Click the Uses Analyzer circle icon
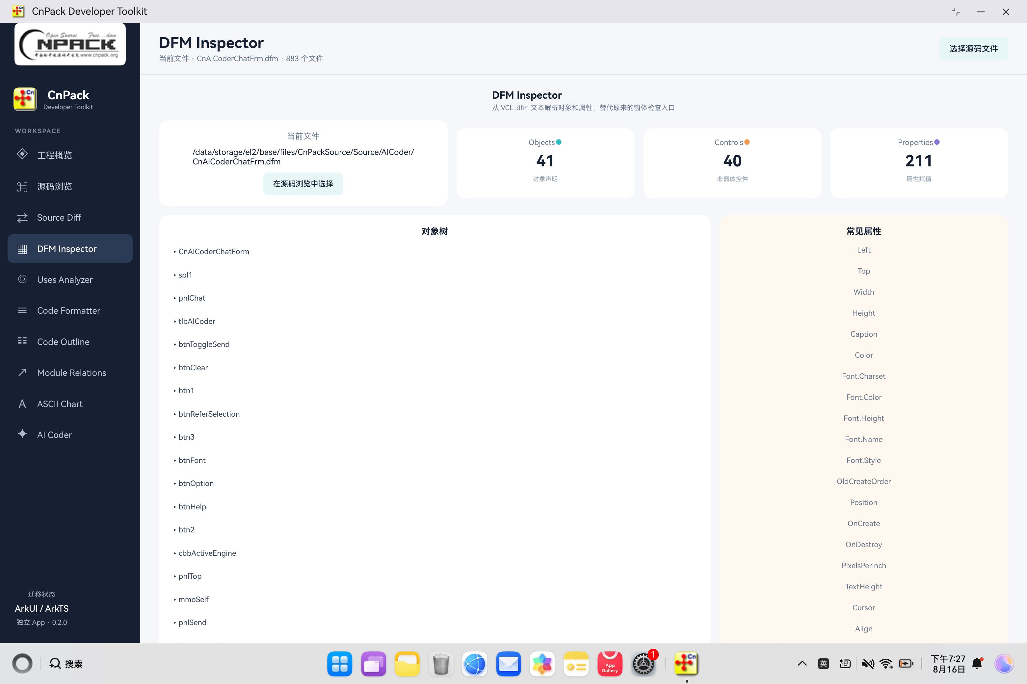The width and height of the screenshot is (1027, 684). [22, 279]
